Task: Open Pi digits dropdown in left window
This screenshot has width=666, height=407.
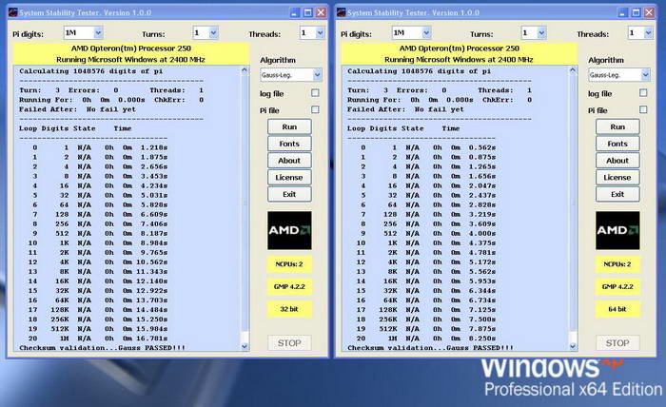Action: [x=98, y=32]
